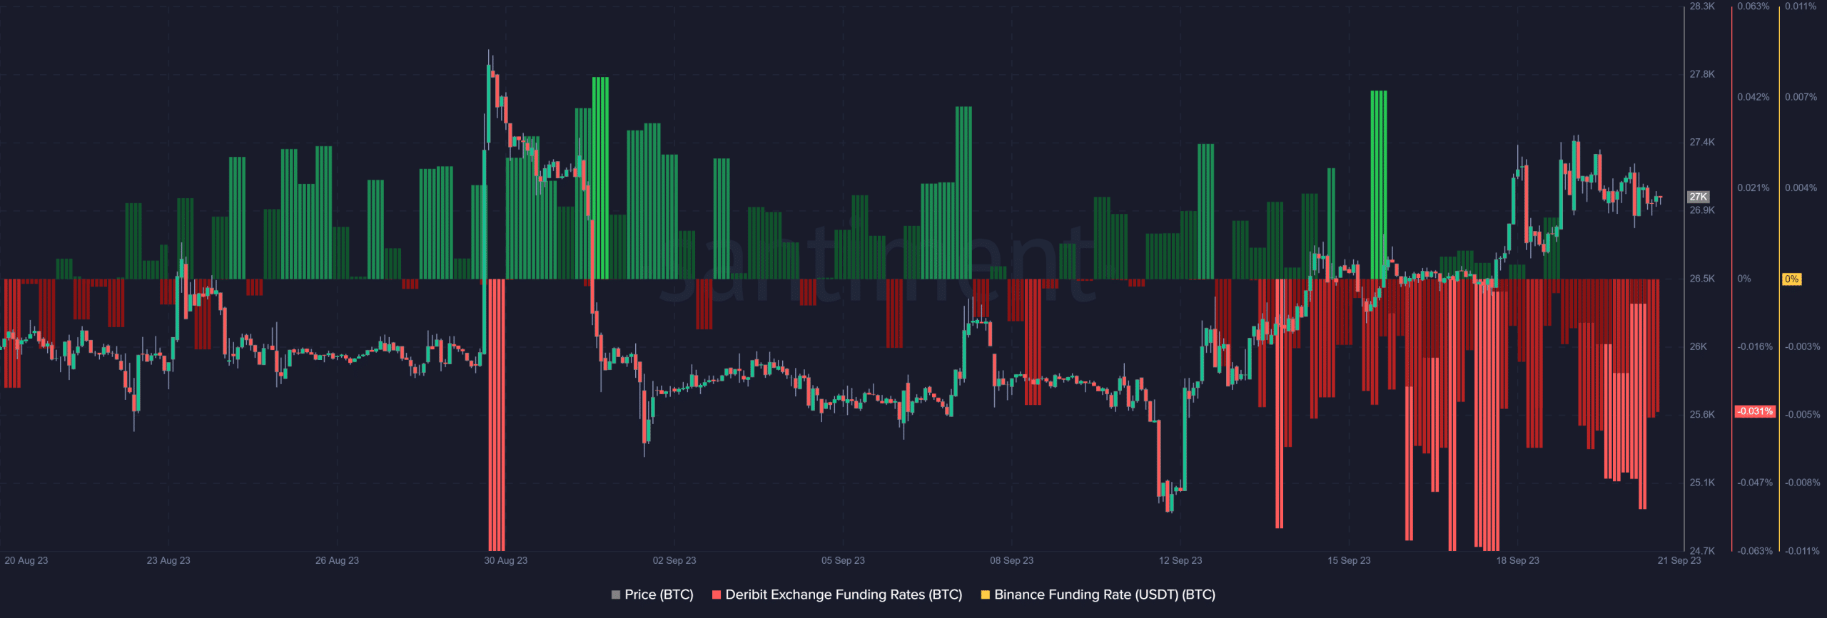Click the 12 Sep 23 date label
1827x618 pixels.
click(x=1180, y=561)
